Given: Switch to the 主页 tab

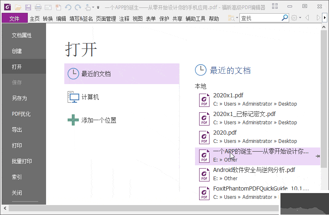Looking at the screenshot, I should 34,19.
